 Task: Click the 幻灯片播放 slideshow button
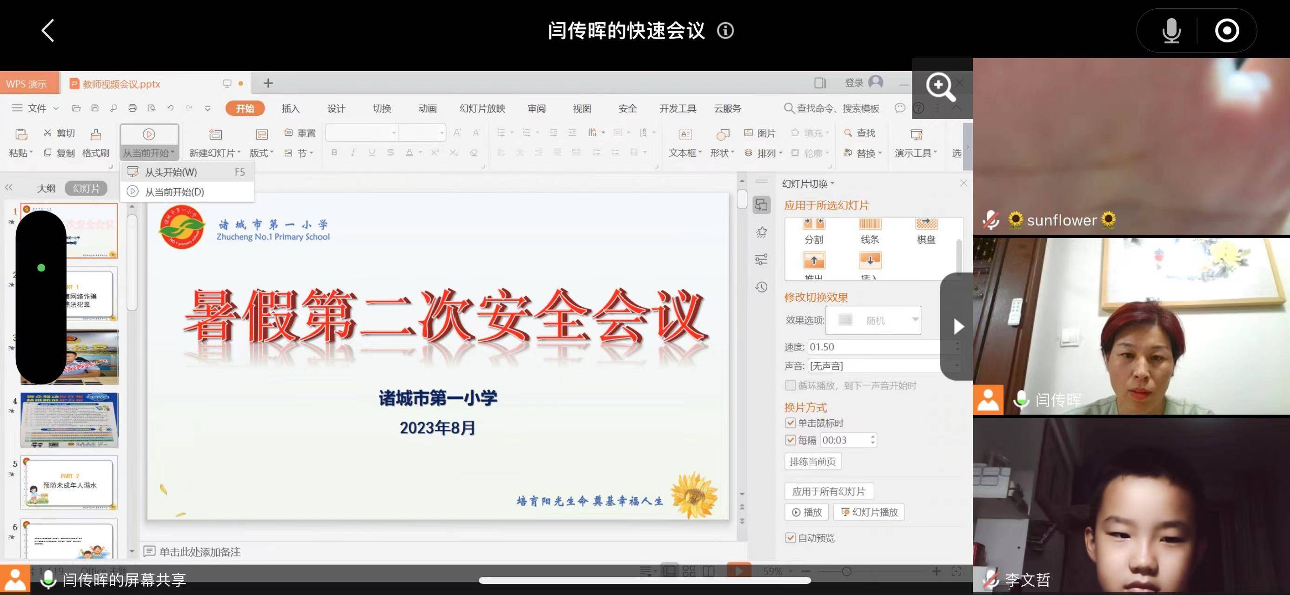869,512
